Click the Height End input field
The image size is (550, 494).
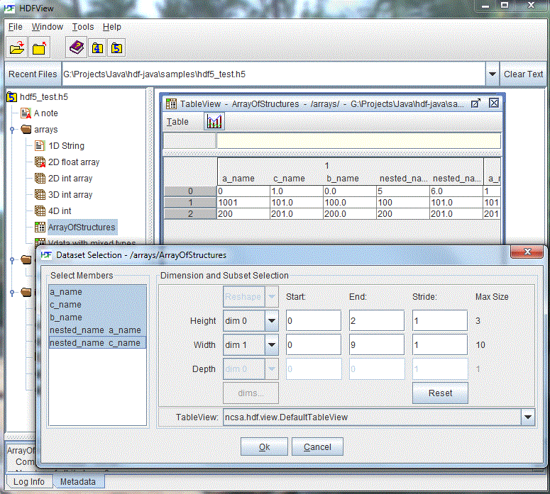click(376, 320)
